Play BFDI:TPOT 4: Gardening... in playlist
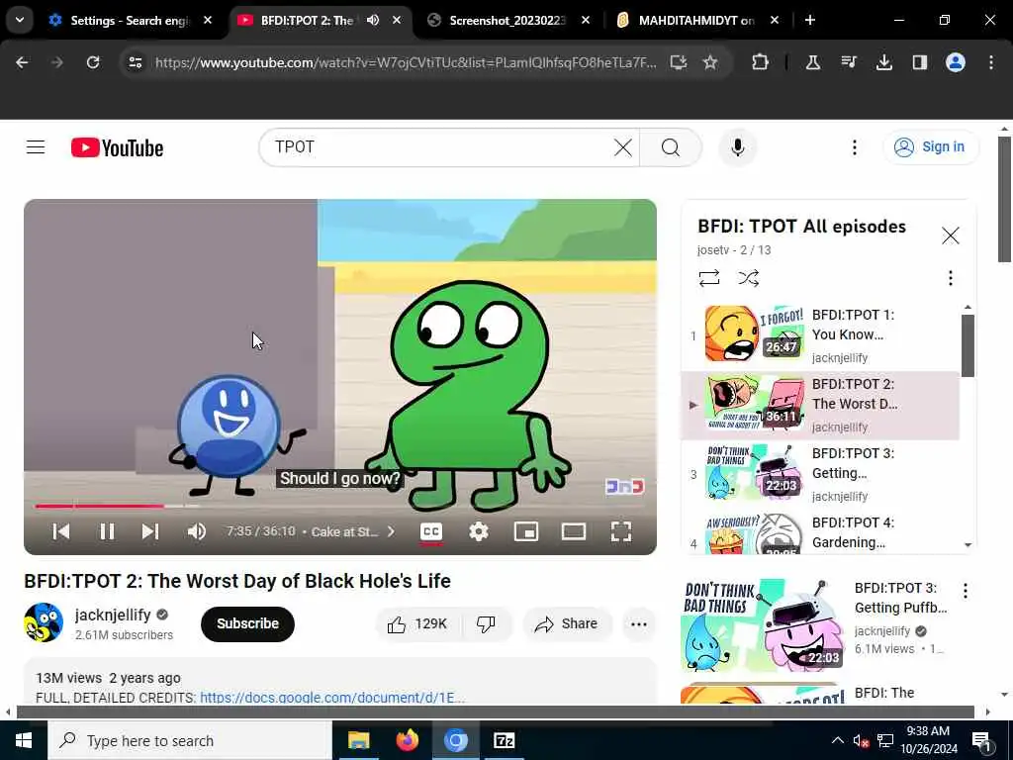 click(x=820, y=532)
